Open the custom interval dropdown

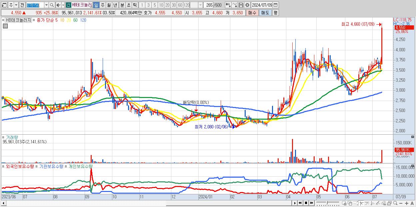pyautogui.click(x=200, y=5)
